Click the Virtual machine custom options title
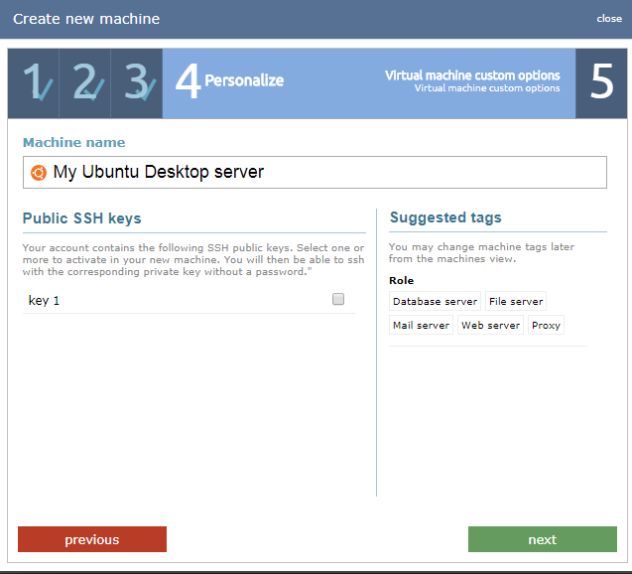 [x=472, y=75]
